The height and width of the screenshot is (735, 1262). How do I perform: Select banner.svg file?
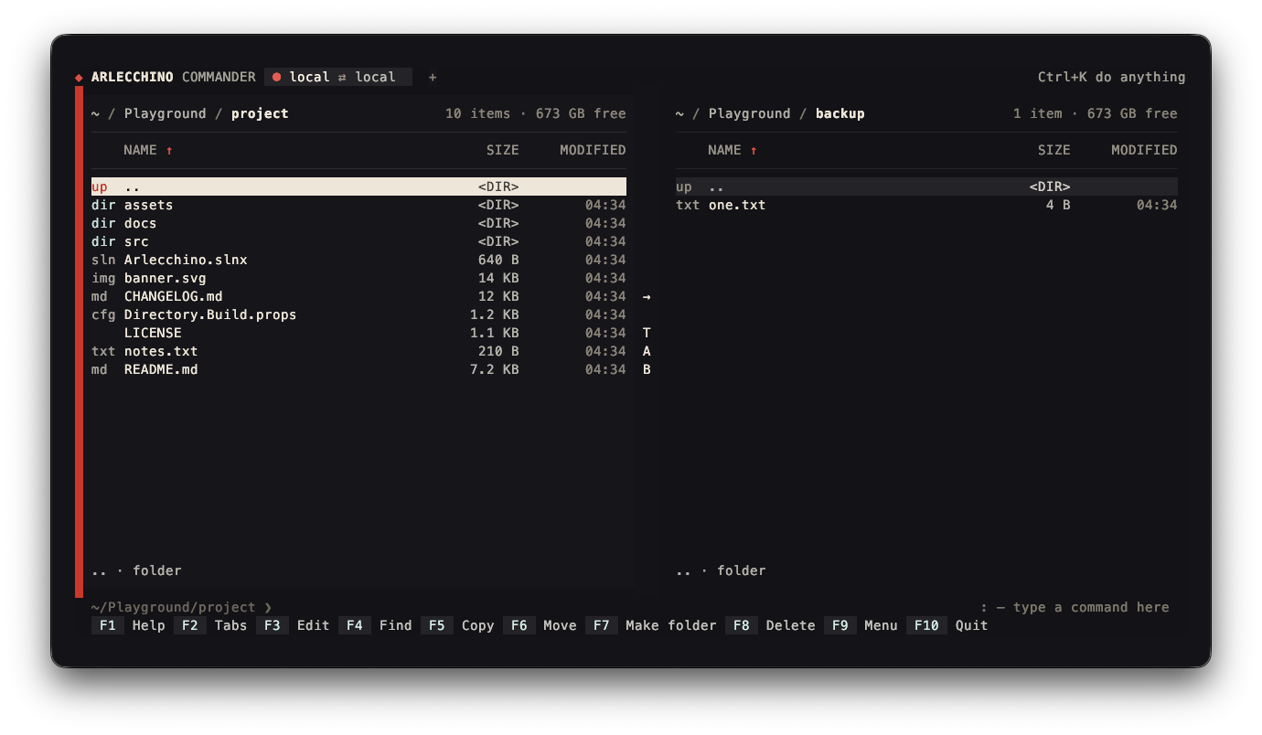tap(358, 278)
